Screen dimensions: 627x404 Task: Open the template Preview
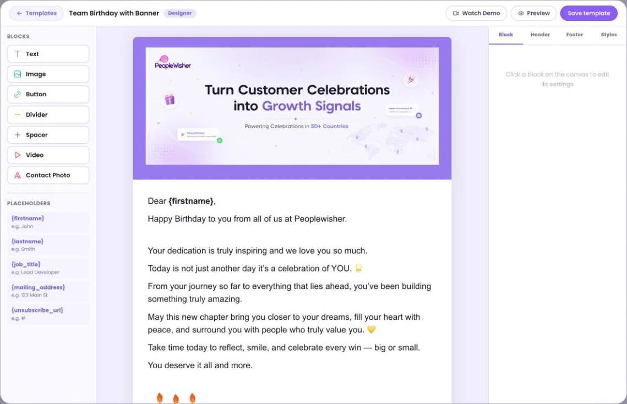533,13
